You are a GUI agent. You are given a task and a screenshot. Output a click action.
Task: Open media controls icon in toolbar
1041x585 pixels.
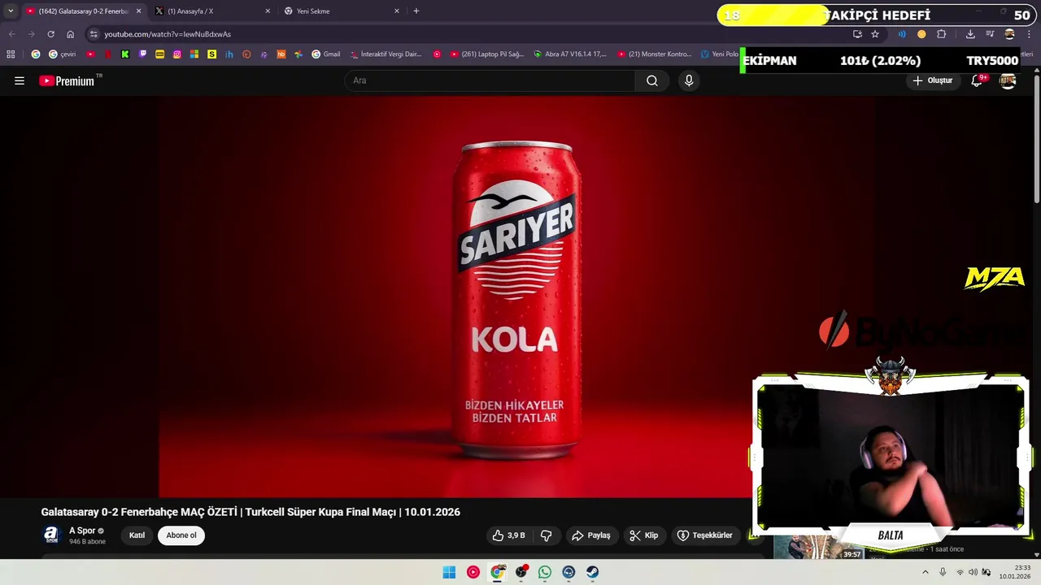(990, 34)
